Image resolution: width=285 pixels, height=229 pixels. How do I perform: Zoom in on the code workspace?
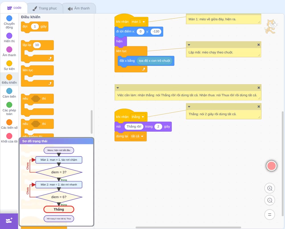270,188
